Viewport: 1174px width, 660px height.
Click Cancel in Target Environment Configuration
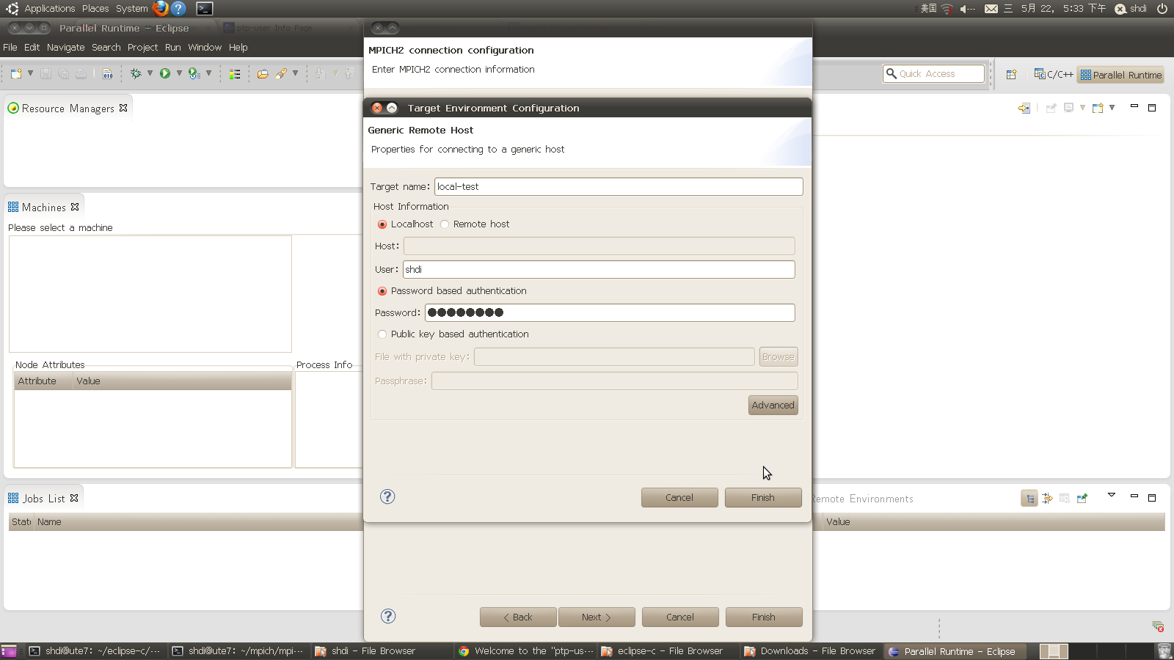[x=679, y=497]
